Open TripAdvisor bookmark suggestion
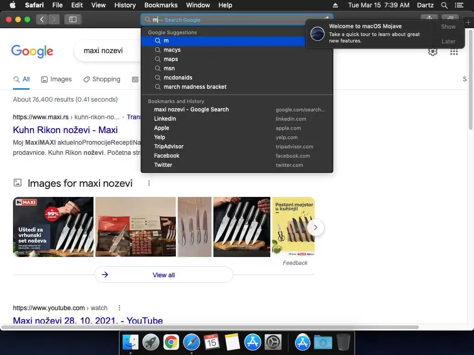This screenshot has width=474, height=355. (x=237, y=147)
